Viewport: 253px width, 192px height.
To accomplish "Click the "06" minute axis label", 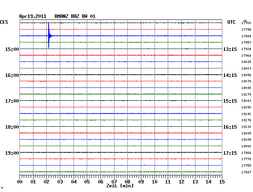I will pos(100,182).
